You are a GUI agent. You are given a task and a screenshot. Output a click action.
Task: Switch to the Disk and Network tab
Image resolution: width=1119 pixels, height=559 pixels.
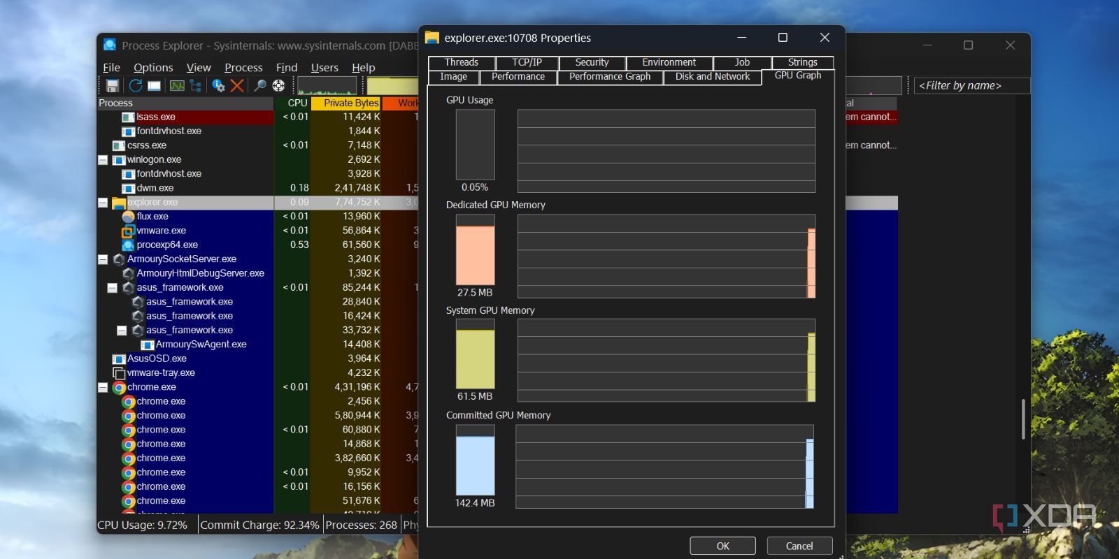[712, 77]
